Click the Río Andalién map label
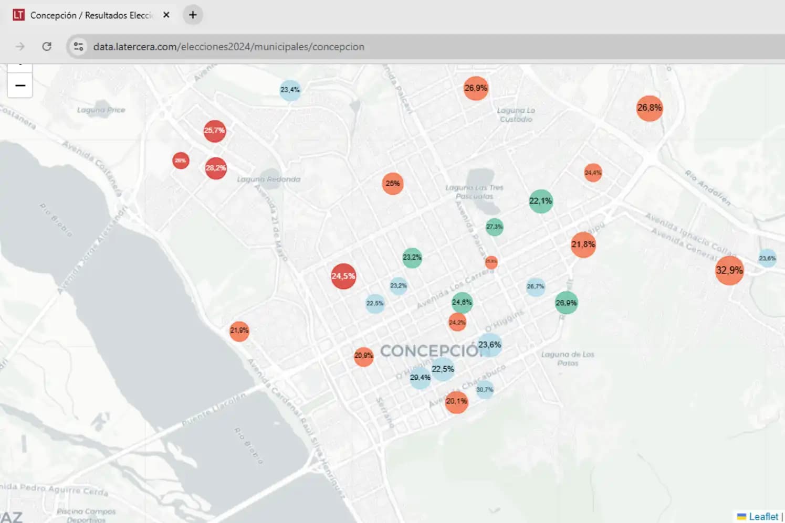The width and height of the screenshot is (785, 523). [708, 187]
